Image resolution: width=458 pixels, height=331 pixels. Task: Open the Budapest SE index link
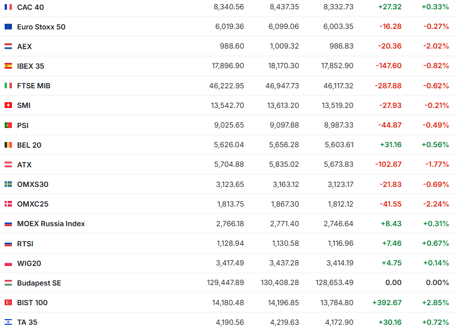pyautogui.click(x=39, y=283)
